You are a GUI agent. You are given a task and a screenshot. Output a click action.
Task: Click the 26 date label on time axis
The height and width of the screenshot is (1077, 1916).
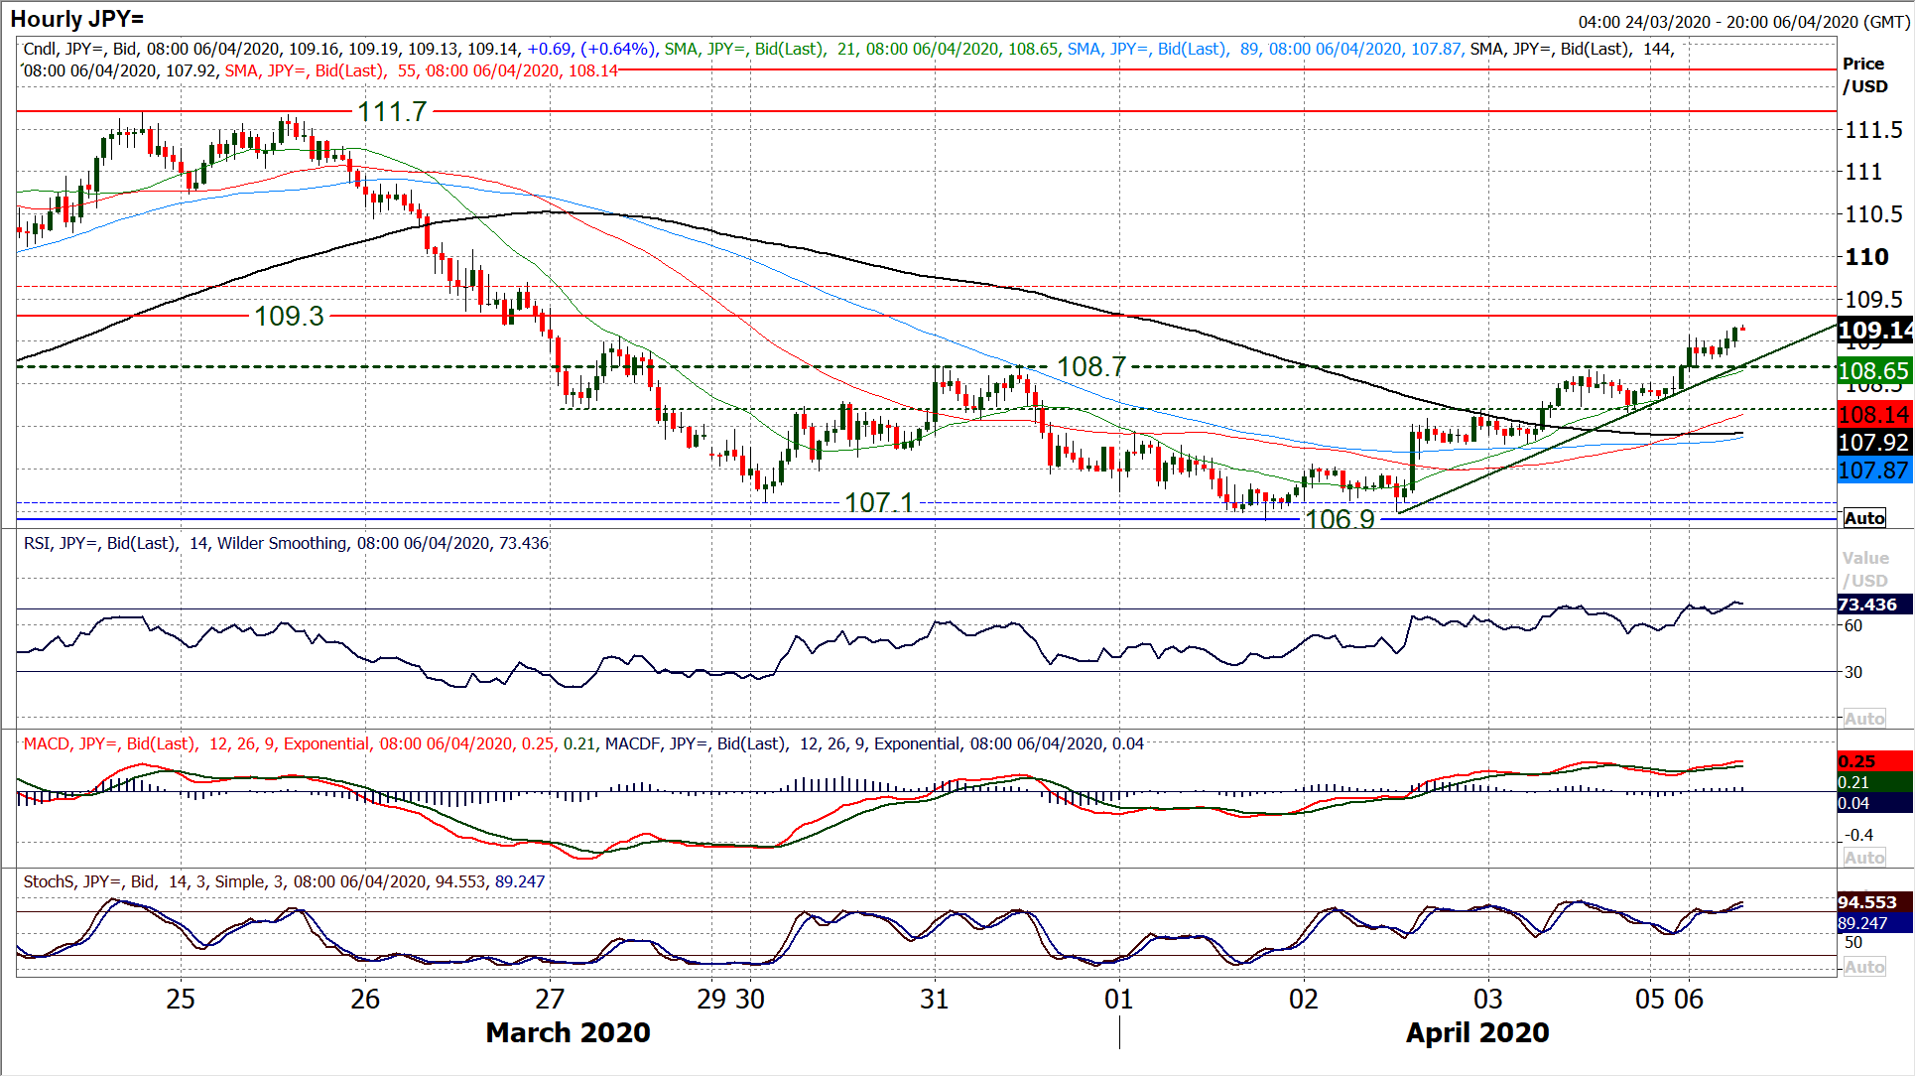click(365, 1000)
